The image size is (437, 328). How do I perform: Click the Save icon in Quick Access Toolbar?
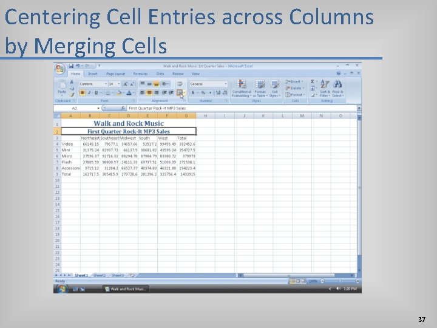pyautogui.click(x=71, y=66)
